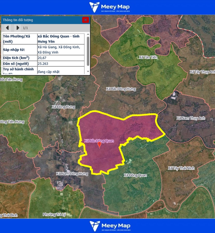215x233 pixels.
Task: Go to next object with right arrow
Action: pos(18,28)
